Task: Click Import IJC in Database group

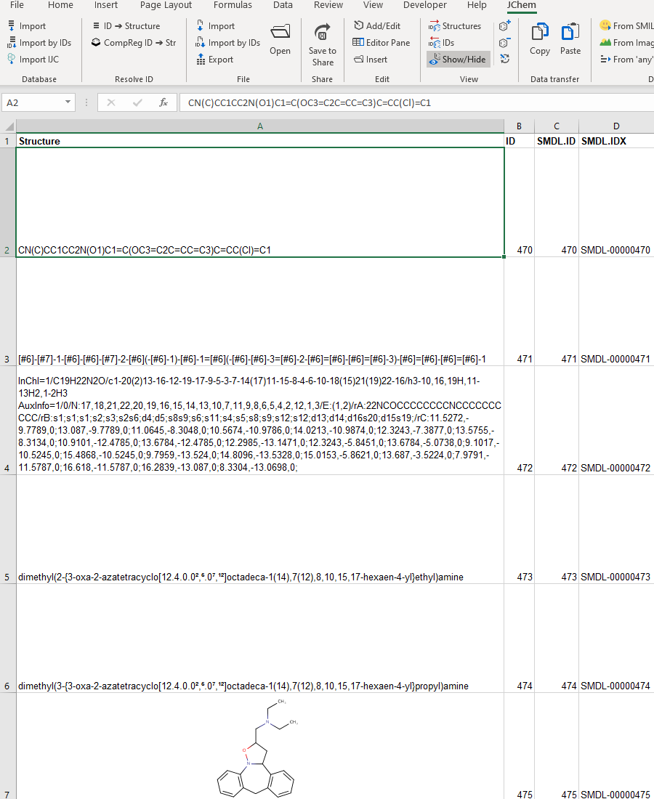Action: (33, 60)
